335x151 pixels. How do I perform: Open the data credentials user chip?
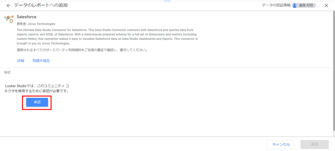click(x=304, y=5)
